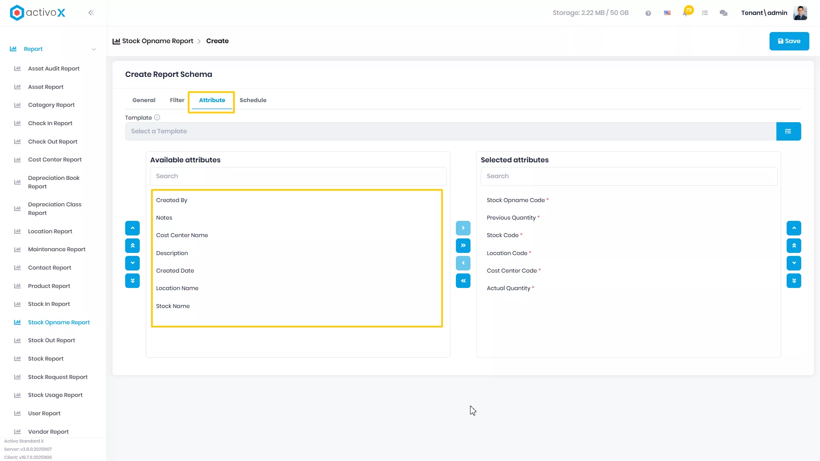Viewport: 820px width, 461px height.
Task: Change language via the flag icon
Action: pyautogui.click(x=667, y=13)
